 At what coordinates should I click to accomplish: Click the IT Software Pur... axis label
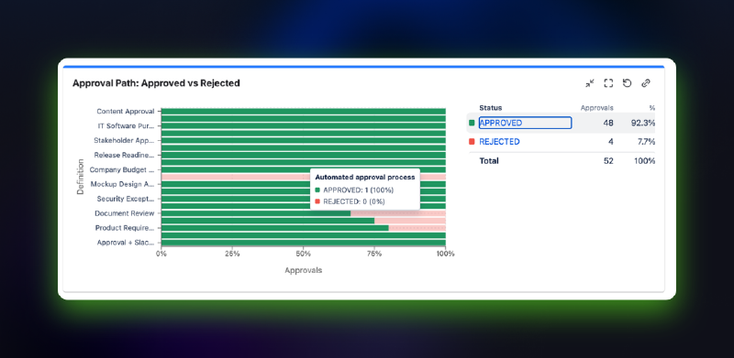coord(126,125)
